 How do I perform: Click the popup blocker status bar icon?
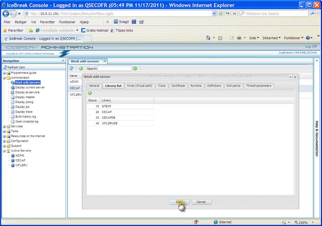click(196, 222)
